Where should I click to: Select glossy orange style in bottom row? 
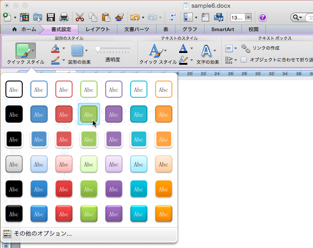click(x=164, y=214)
